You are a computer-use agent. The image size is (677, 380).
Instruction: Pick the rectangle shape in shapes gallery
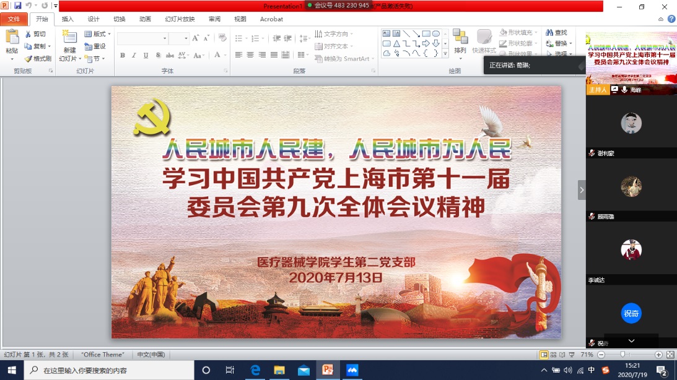[426, 33]
